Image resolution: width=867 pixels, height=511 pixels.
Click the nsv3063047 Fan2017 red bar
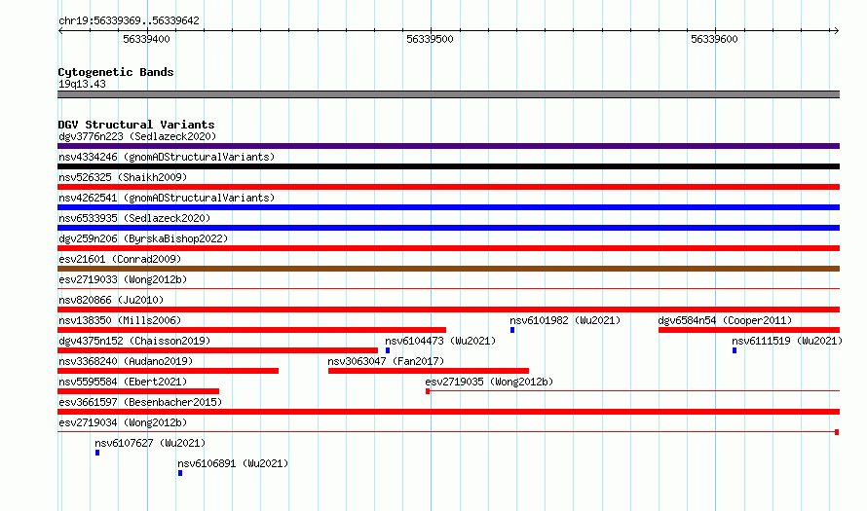tap(429, 371)
